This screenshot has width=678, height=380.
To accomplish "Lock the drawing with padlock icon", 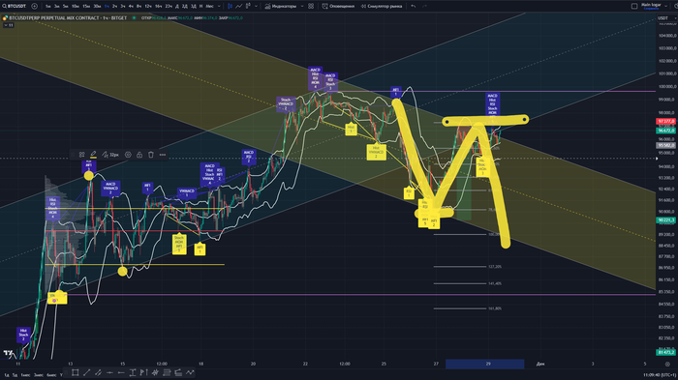I will click(x=139, y=155).
